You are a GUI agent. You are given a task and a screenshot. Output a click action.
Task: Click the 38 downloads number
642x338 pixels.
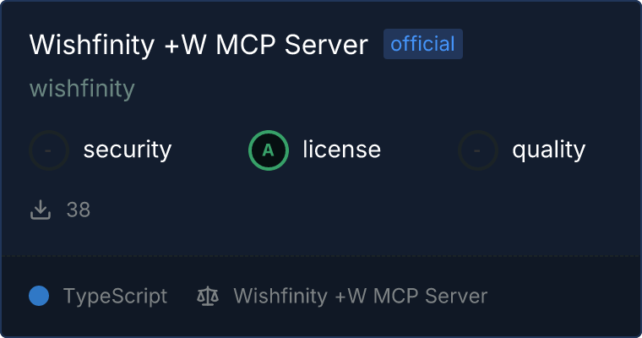79,210
